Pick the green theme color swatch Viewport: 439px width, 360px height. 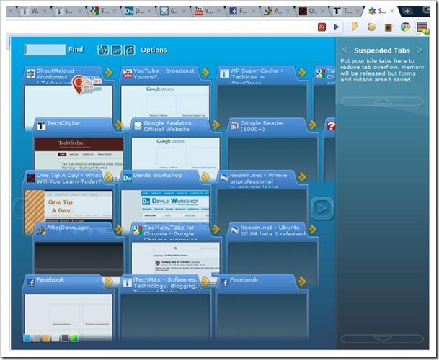(74, 338)
